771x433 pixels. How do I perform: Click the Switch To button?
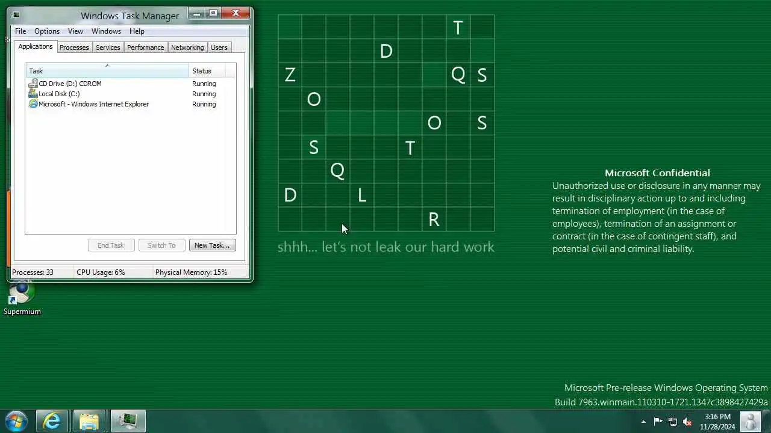(x=161, y=245)
